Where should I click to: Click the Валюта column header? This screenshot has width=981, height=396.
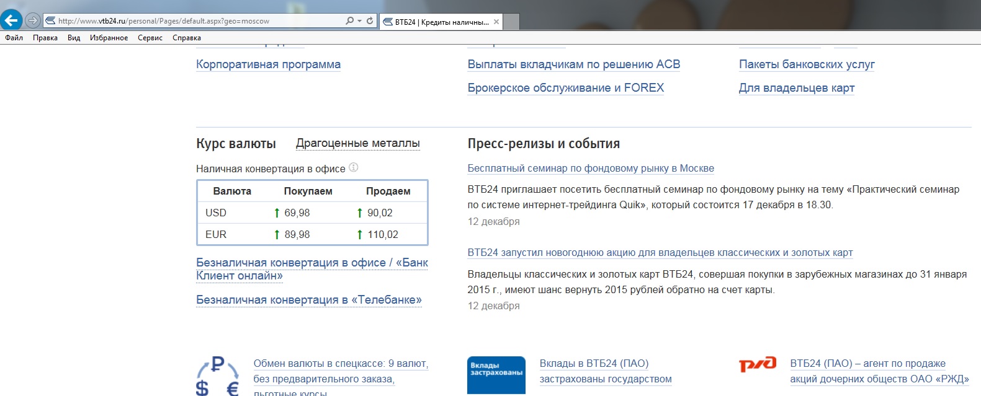click(232, 191)
